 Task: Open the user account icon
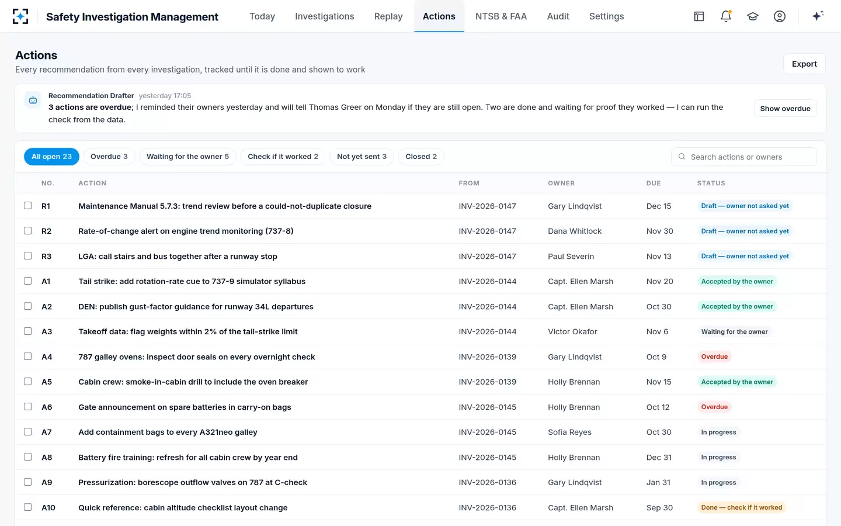coord(780,16)
